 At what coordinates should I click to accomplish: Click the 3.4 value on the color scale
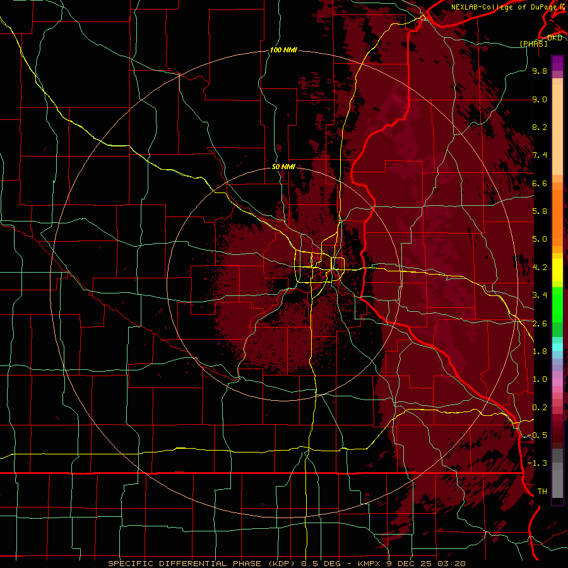[x=540, y=295]
